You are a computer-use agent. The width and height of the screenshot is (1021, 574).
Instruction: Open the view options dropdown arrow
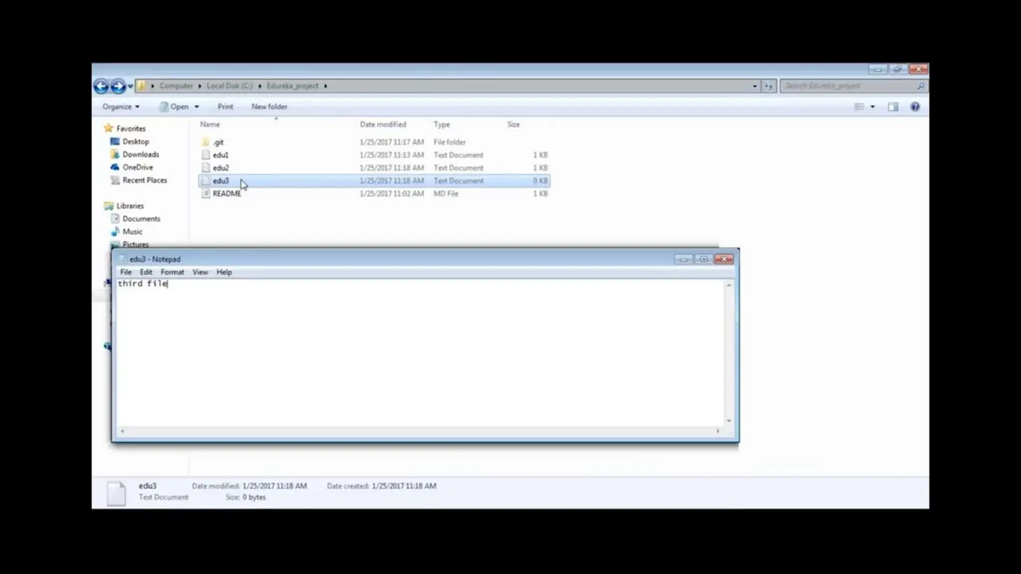872,107
